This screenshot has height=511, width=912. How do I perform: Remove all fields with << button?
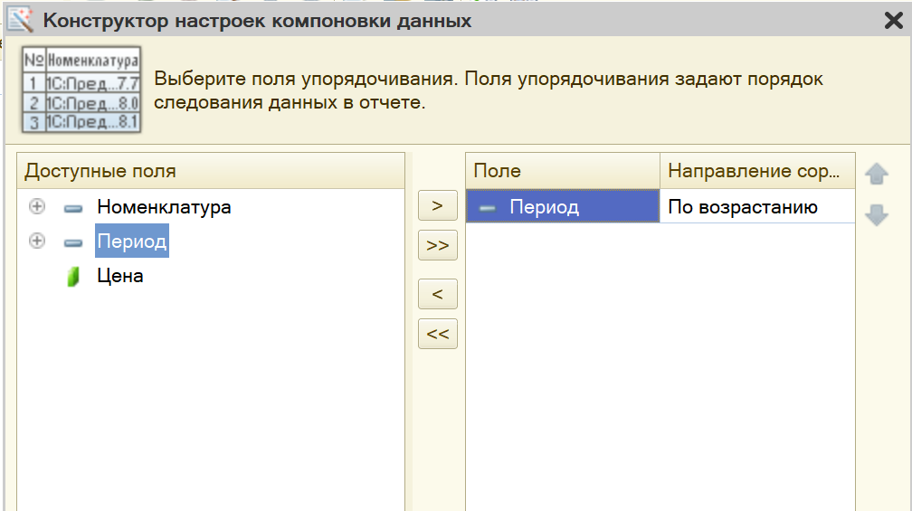[x=437, y=334]
